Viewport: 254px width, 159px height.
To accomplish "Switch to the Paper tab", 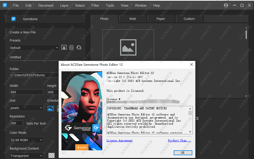I will [x=161, y=19].
